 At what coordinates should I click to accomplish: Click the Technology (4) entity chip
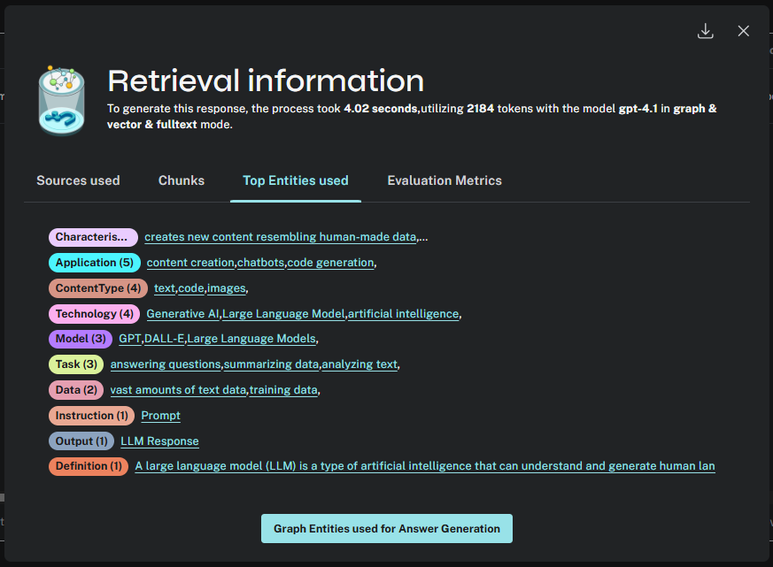pos(94,313)
